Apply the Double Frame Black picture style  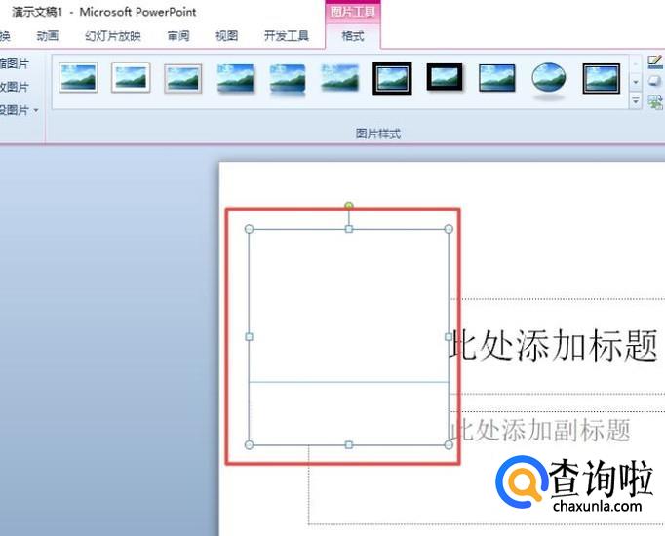392,78
